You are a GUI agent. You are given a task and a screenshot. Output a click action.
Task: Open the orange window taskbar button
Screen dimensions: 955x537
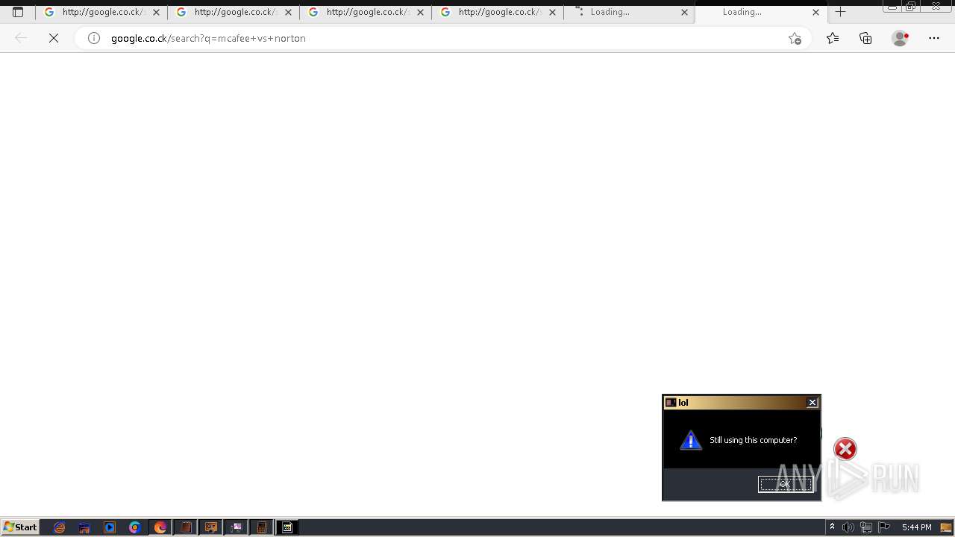(211, 527)
